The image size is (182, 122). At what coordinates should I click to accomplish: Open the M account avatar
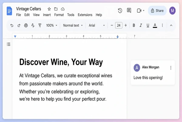coord(172,11)
